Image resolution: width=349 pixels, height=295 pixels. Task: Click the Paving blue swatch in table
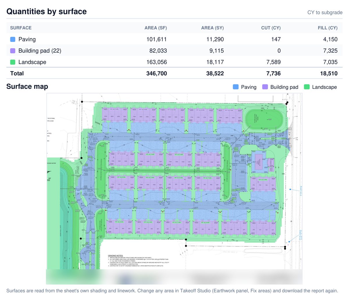pos(13,39)
